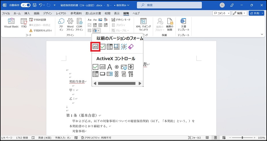
Task: Toggle form field shading
Action: (124, 47)
